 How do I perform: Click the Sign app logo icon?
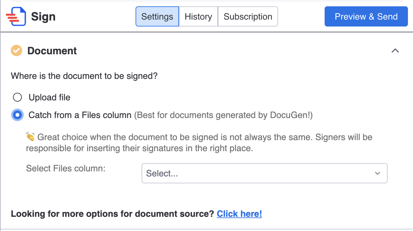16,16
